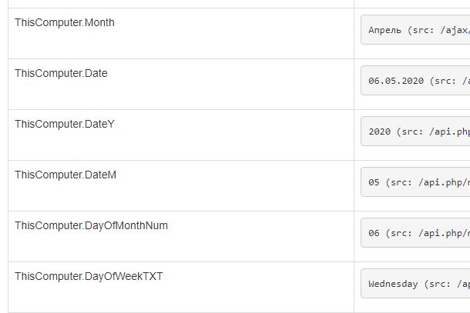Click the ThisComputer.Month property name

65,22
